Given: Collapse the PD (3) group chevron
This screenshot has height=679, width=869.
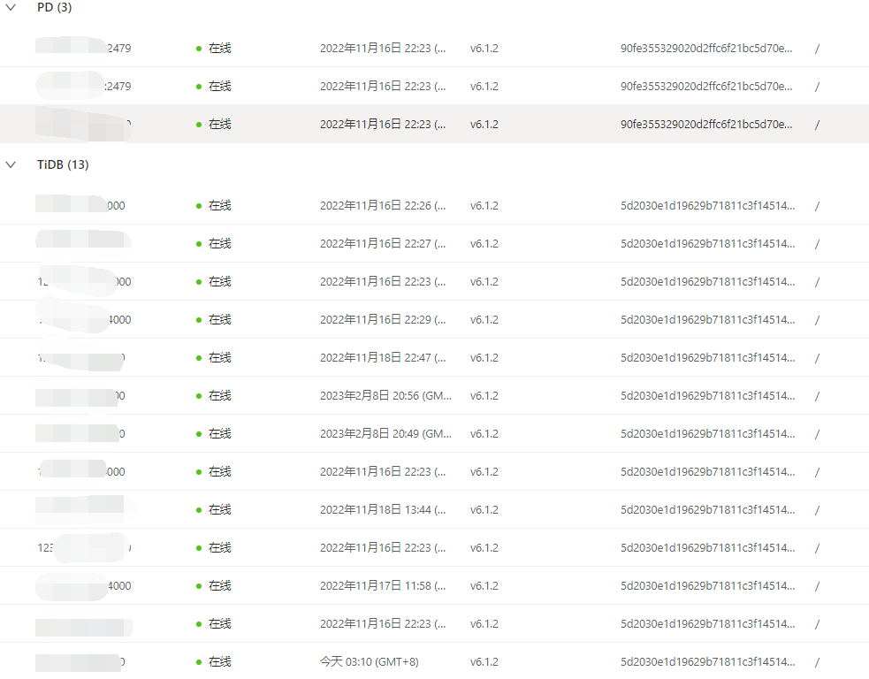Looking at the screenshot, I should pos(11,7).
